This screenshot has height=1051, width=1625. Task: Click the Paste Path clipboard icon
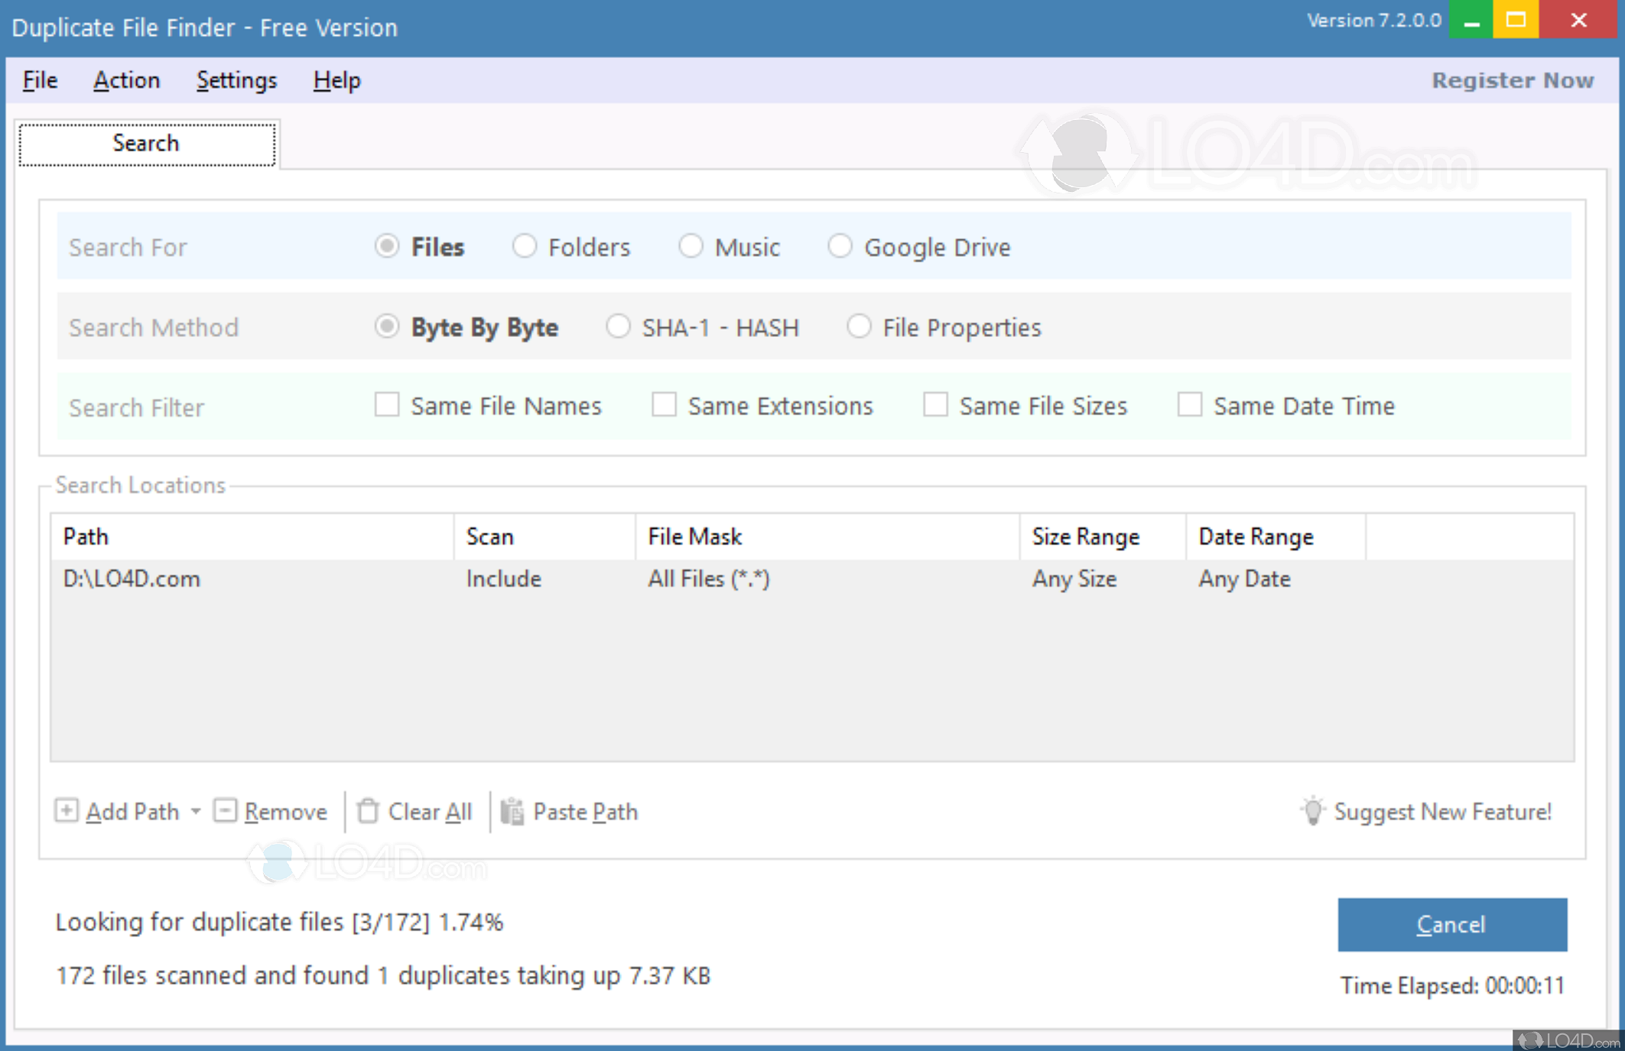point(512,811)
